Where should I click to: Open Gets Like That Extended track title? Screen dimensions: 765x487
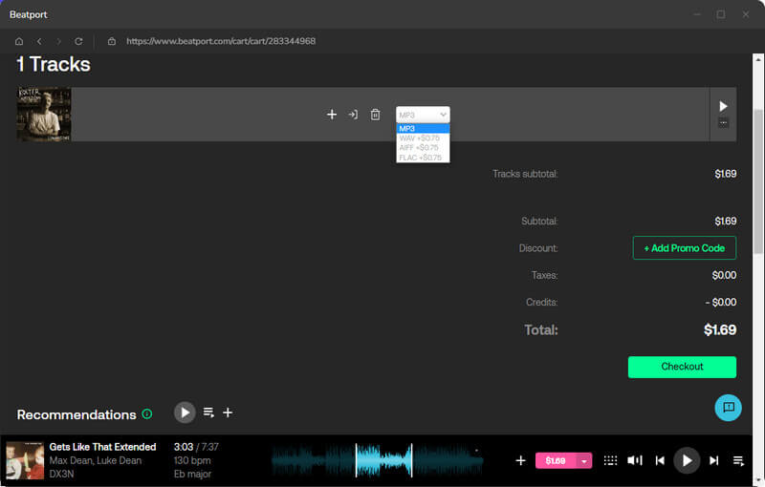pyautogui.click(x=102, y=447)
